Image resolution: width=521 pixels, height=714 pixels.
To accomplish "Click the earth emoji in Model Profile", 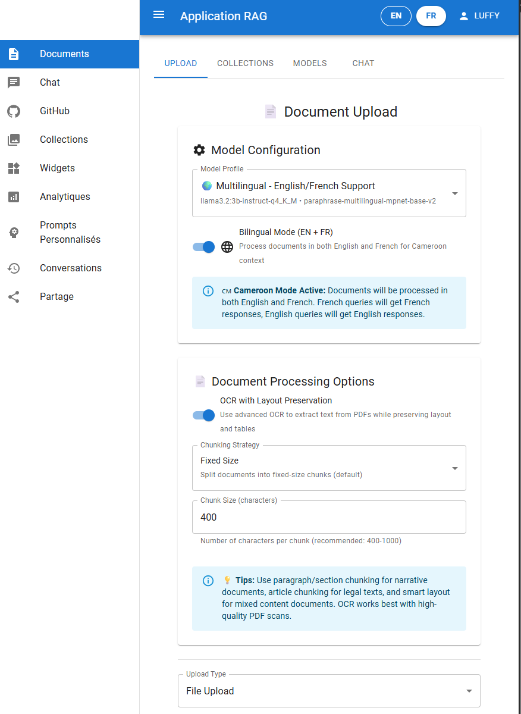I will click(206, 186).
